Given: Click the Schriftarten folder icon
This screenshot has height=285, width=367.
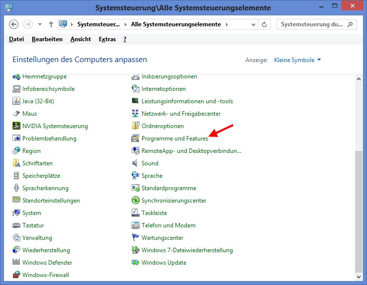Looking at the screenshot, I should click(16, 163).
